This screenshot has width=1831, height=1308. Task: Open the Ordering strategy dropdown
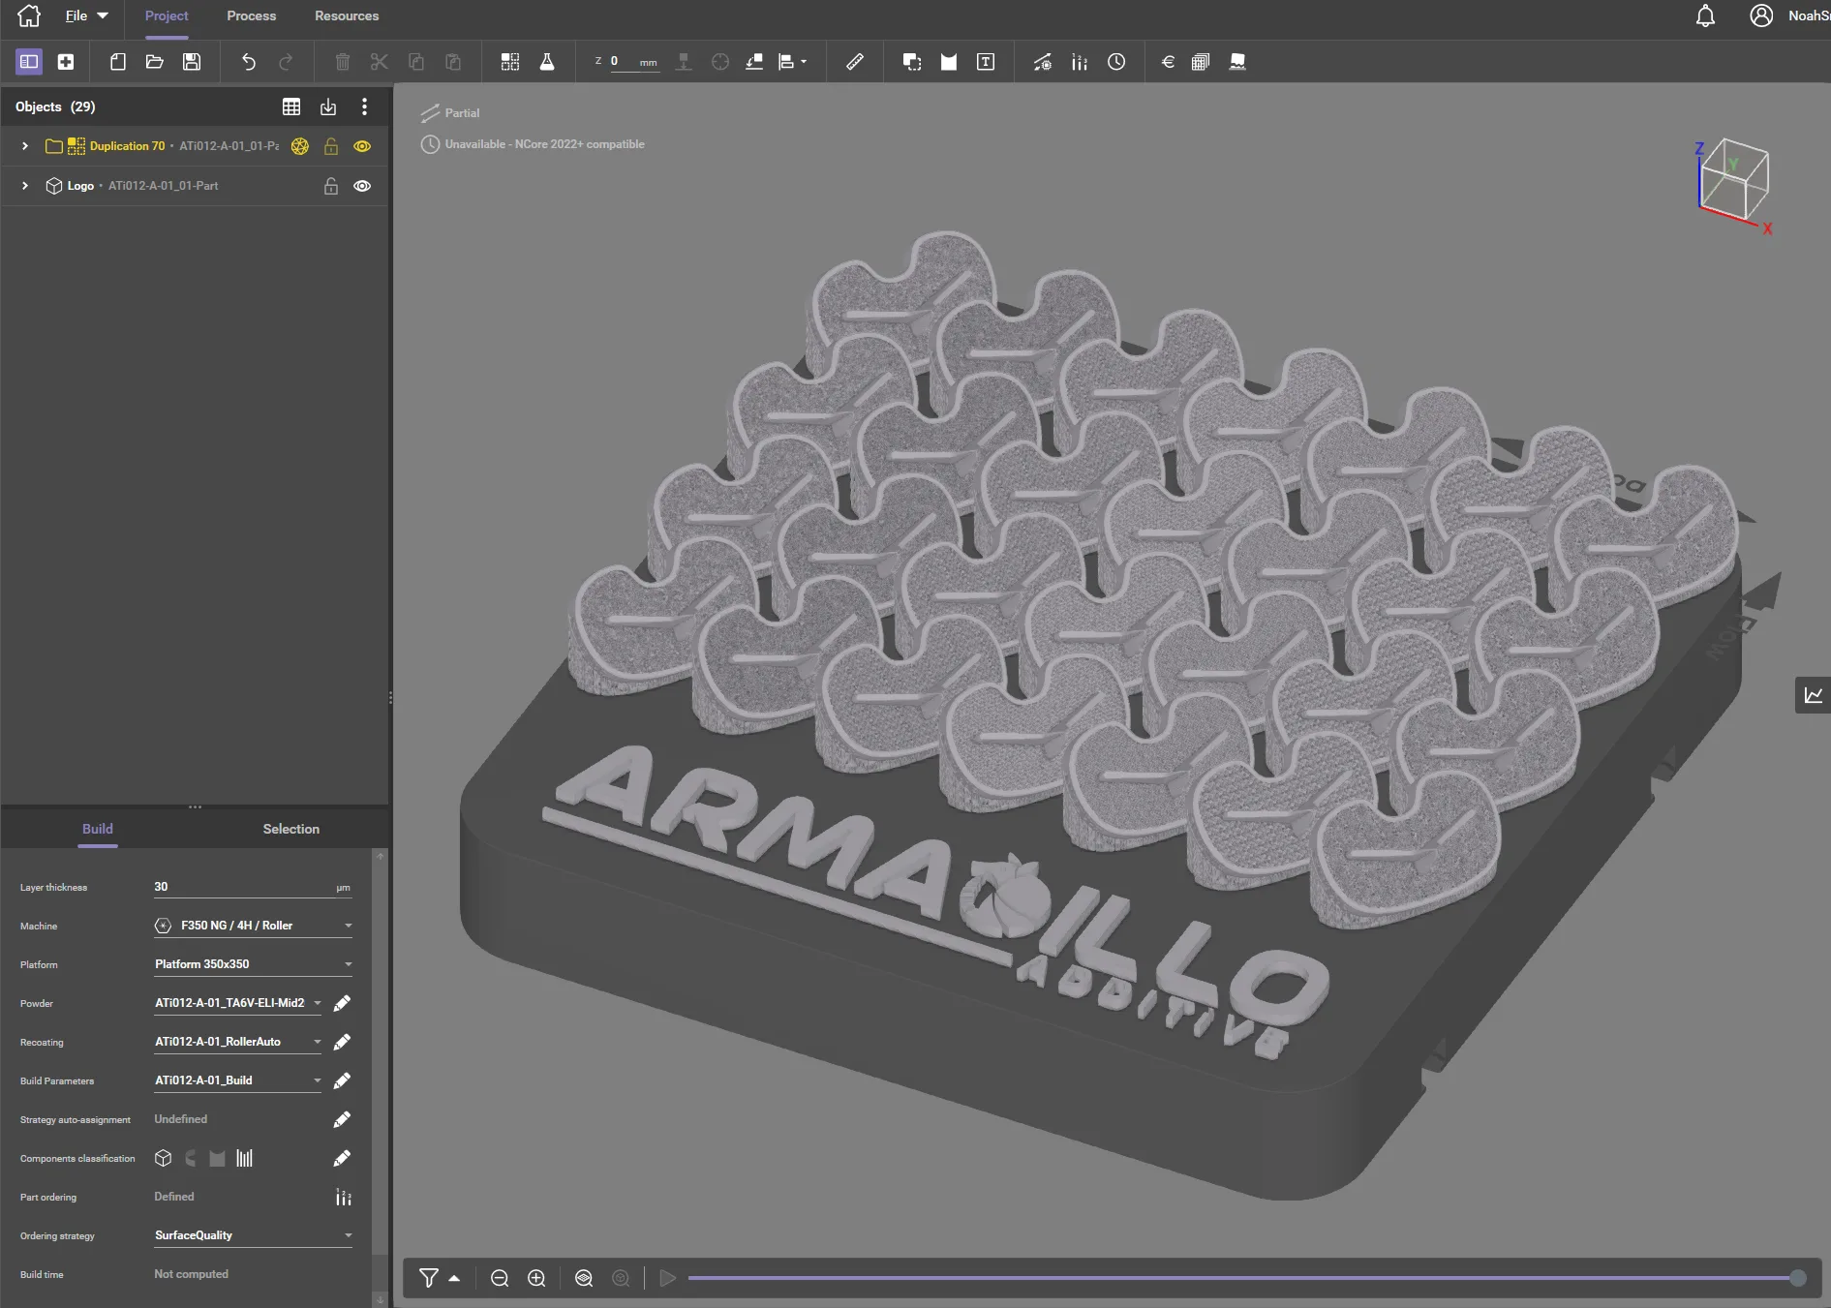pyautogui.click(x=253, y=1235)
